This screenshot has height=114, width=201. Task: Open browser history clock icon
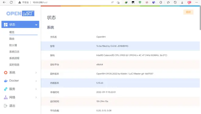click(175, 2)
